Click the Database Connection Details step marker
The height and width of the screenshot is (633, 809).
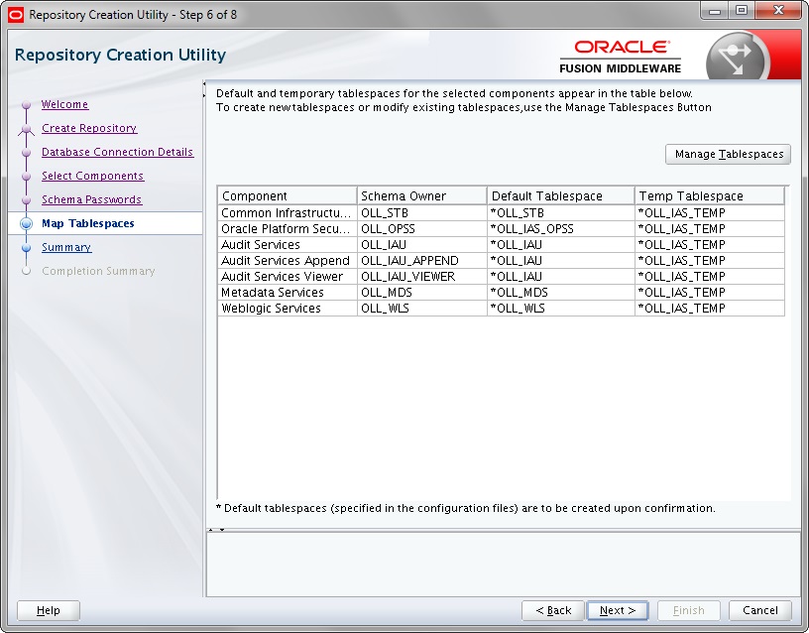pyautogui.click(x=27, y=153)
